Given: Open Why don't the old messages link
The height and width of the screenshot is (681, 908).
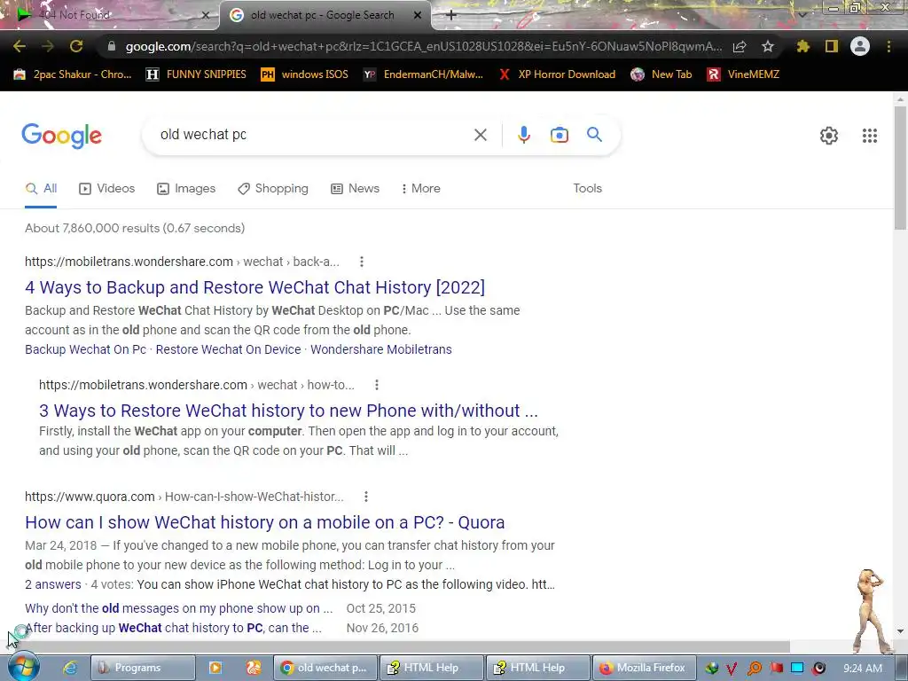Looking at the screenshot, I should coord(179,608).
